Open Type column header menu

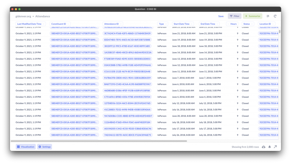coord(163,24)
